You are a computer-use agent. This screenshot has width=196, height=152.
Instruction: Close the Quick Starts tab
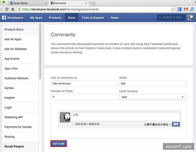coord(45,3)
